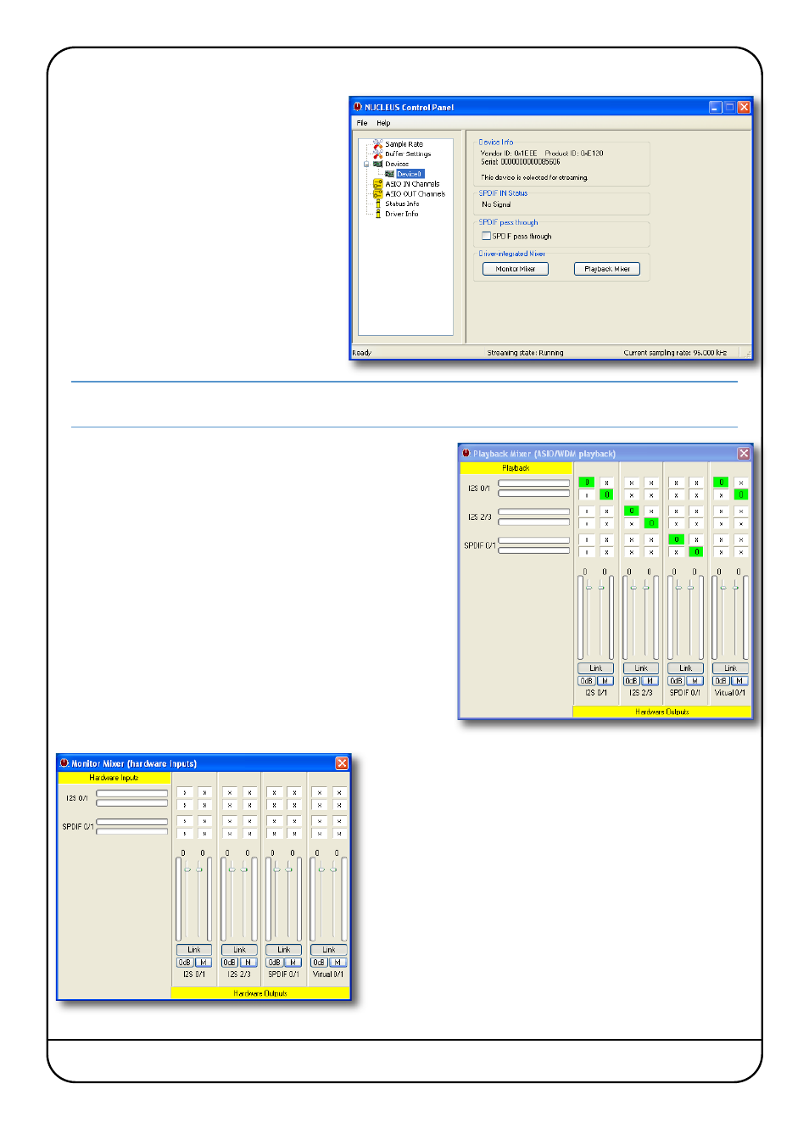Open the Playback Mixer
This screenshot has height=1145, width=809.
[x=607, y=269]
